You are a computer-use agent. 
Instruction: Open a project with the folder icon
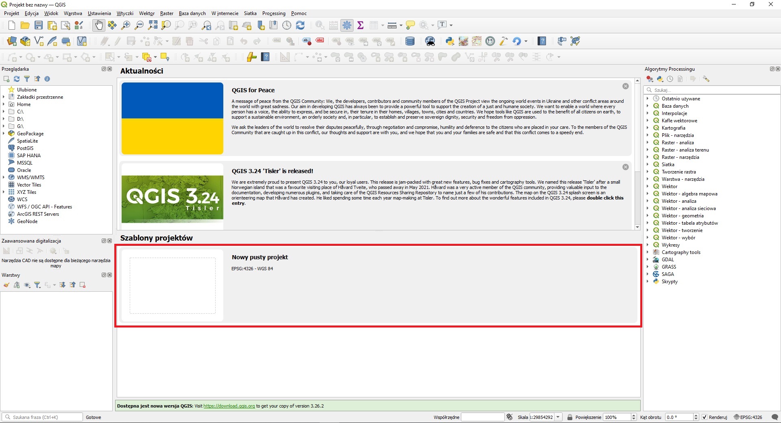coord(25,25)
